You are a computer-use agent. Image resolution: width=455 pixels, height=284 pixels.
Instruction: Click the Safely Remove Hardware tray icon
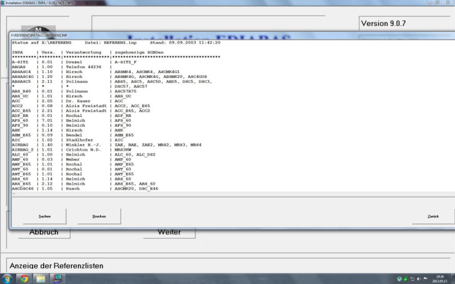(406, 279)
